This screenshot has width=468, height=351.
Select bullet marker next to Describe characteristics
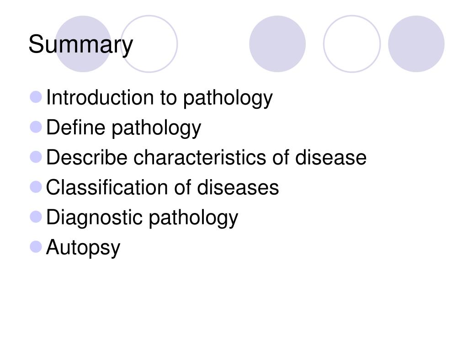[x=36, y=157]
